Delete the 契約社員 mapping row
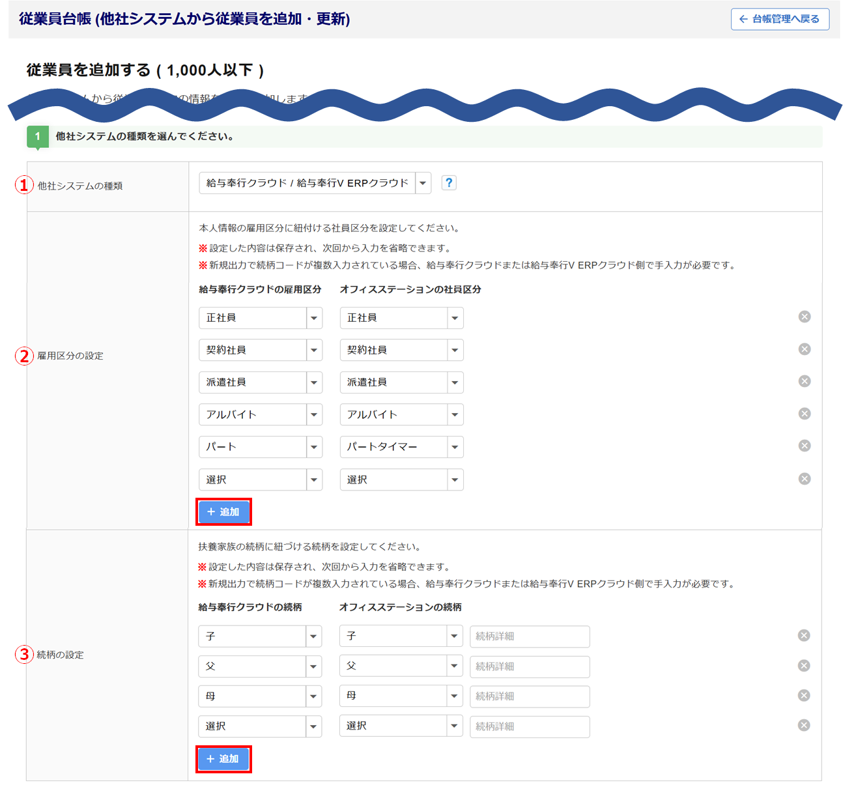This screenshot has height=787, width=843. 805,349
